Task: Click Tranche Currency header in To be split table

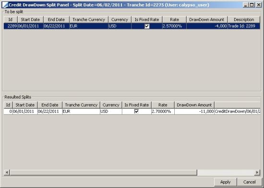Action: (89, 20)
